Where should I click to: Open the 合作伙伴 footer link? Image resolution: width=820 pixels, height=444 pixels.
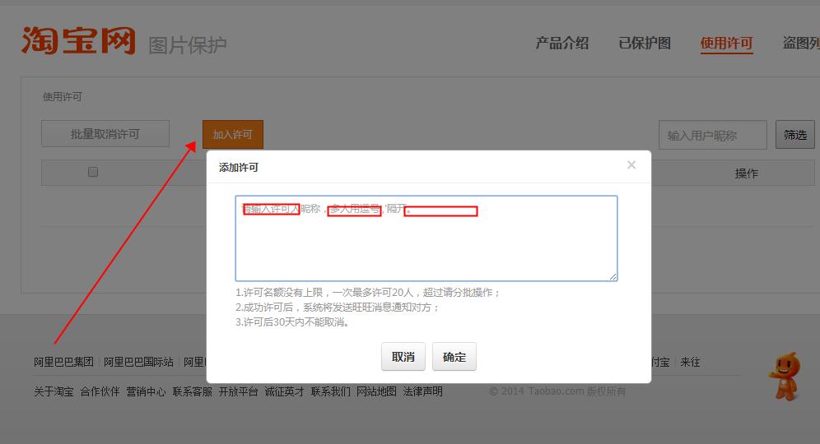click(100, 391)
